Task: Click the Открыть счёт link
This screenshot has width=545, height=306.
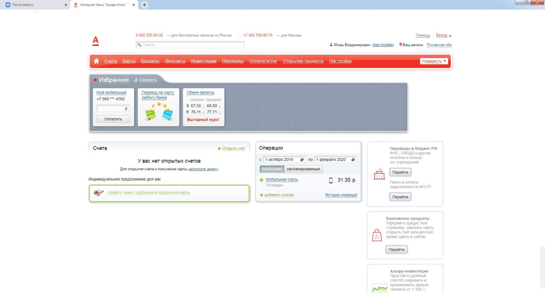Action: pos(234,149)
